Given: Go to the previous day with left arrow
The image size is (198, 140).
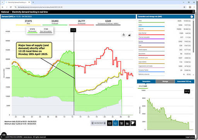Looking at the screenshot, I should coord(92,123).
